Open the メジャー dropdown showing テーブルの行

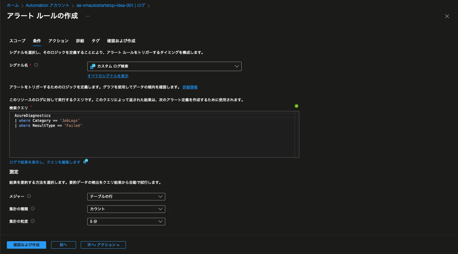(x=126, y=196)
